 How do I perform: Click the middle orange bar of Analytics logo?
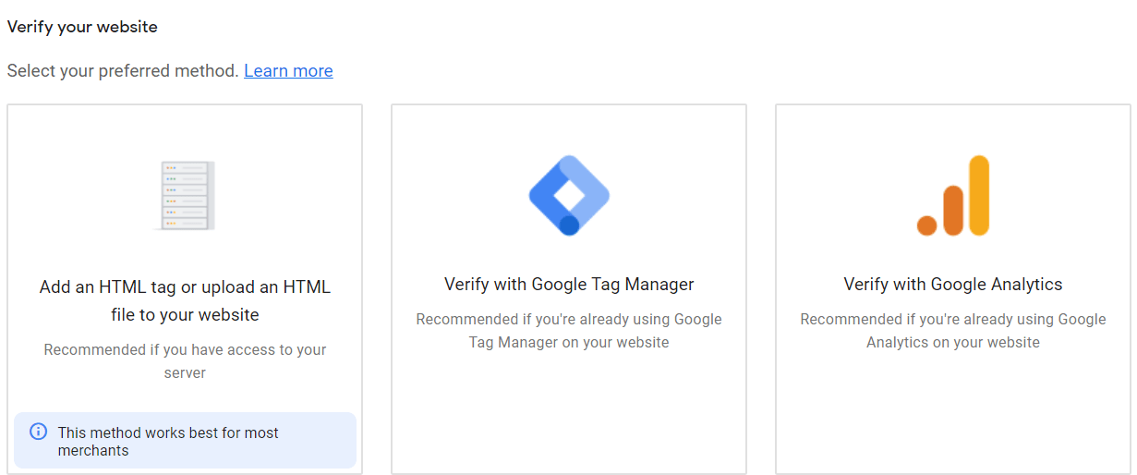[953, 211]
